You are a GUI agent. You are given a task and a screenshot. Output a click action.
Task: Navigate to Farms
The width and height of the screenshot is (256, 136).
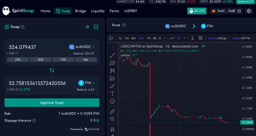(114, 11)
